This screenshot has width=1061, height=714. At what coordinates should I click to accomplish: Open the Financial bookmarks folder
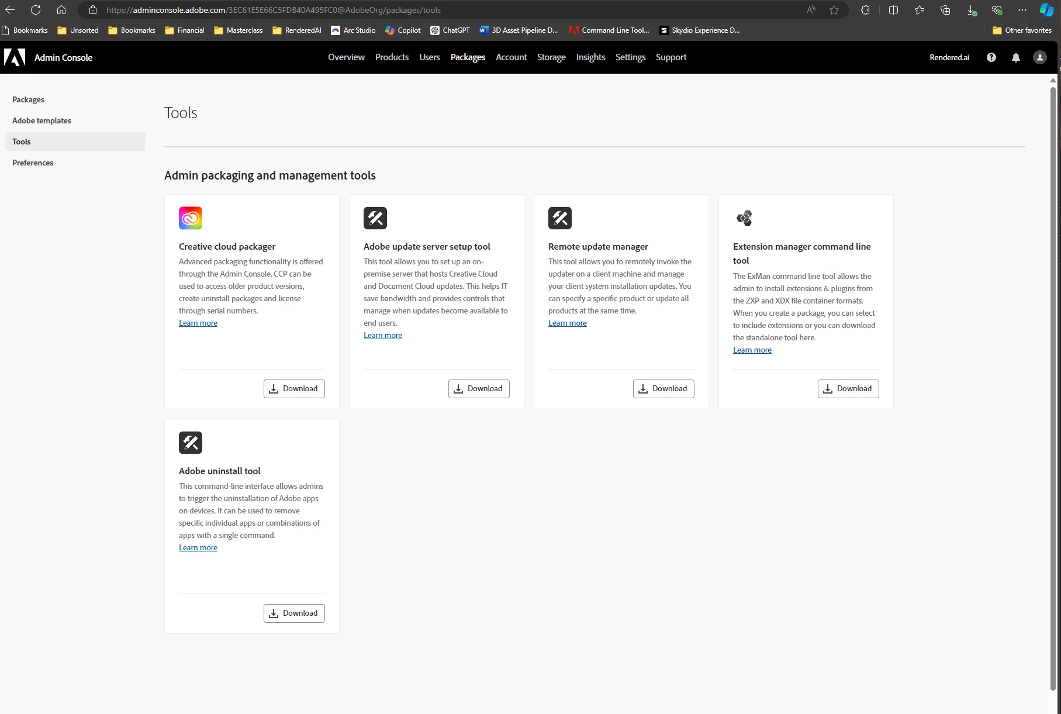[185, 30]
